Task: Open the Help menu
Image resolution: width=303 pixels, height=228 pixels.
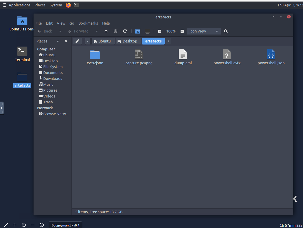Action: tap(106, 23)
